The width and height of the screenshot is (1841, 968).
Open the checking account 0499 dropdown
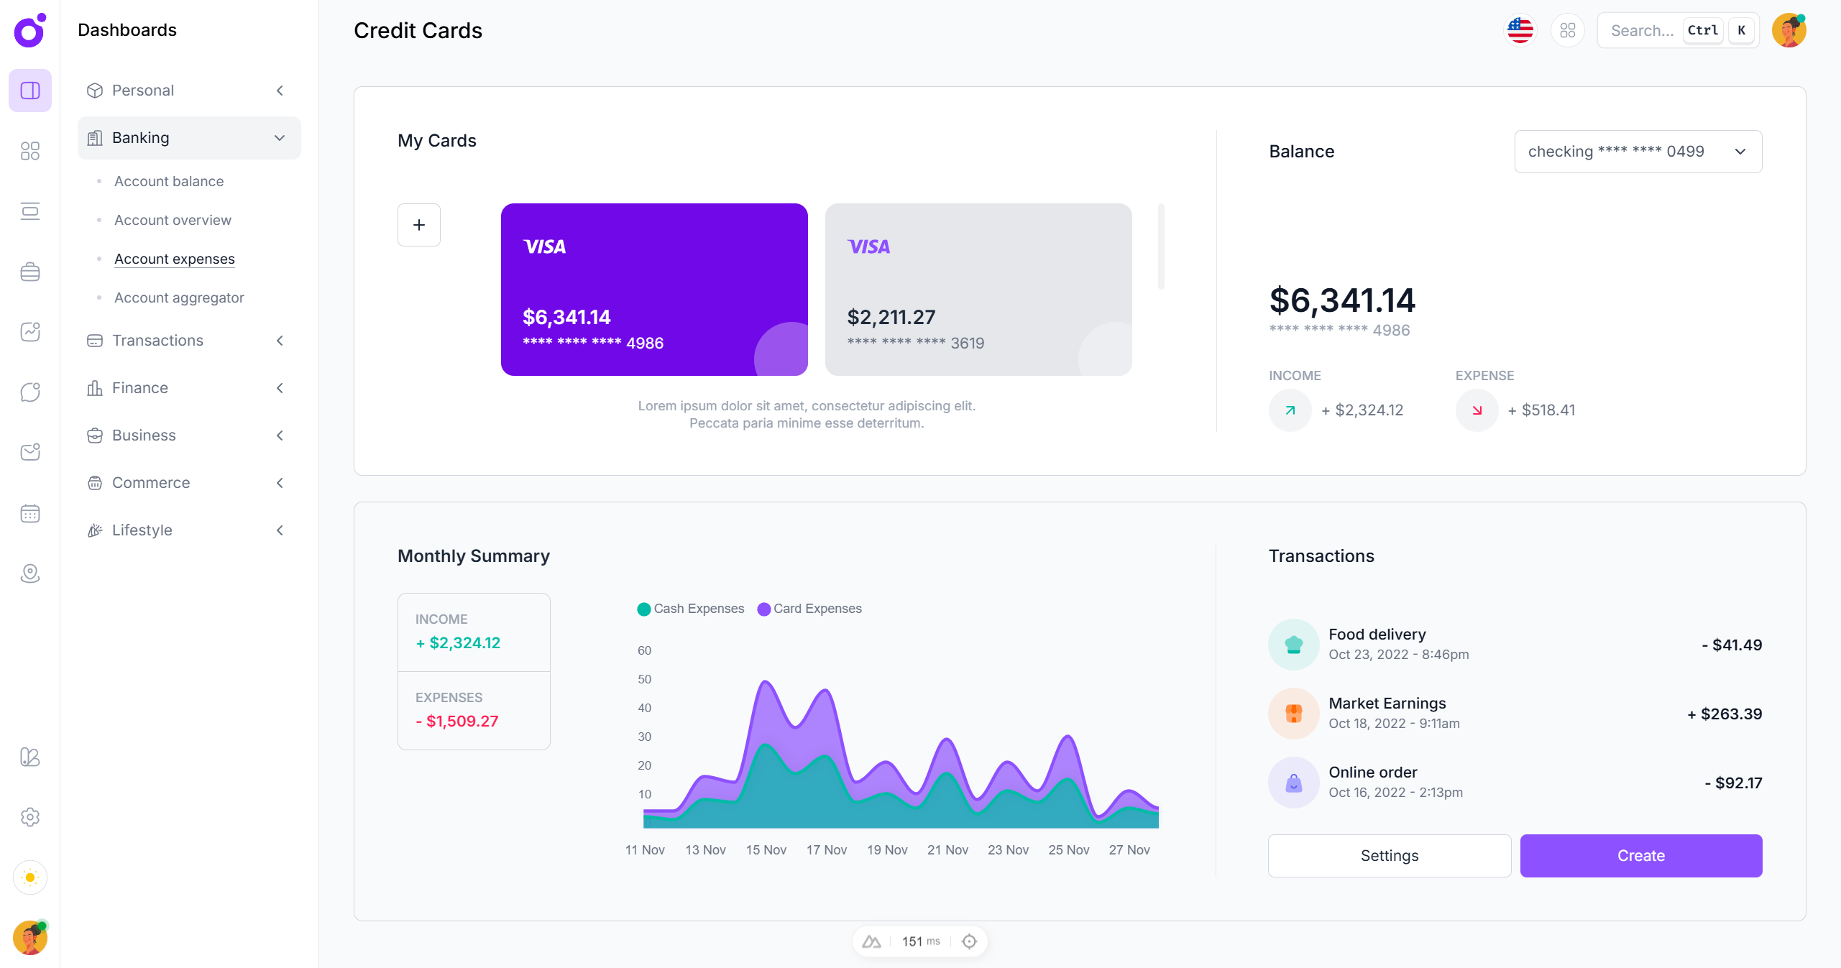click(x=1638, y=151)
